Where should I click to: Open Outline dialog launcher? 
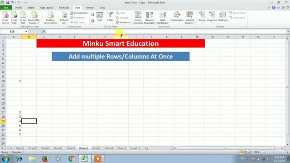(246, 27)
